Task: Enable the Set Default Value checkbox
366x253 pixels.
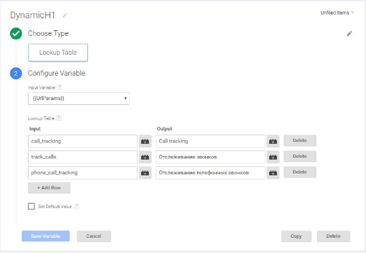Action: [x=32, y=206]
